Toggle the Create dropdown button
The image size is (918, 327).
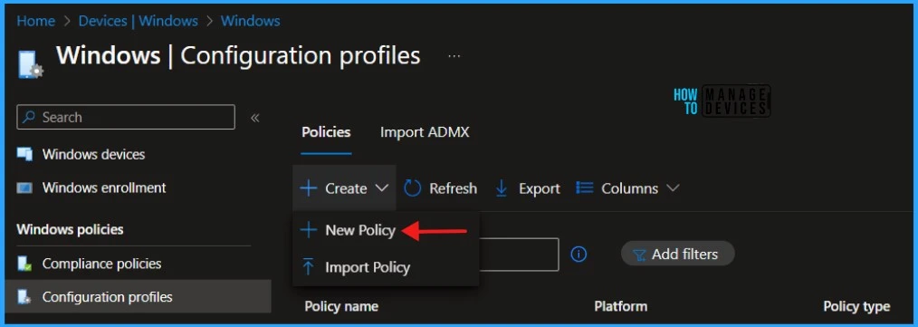(x=344, y=188)
